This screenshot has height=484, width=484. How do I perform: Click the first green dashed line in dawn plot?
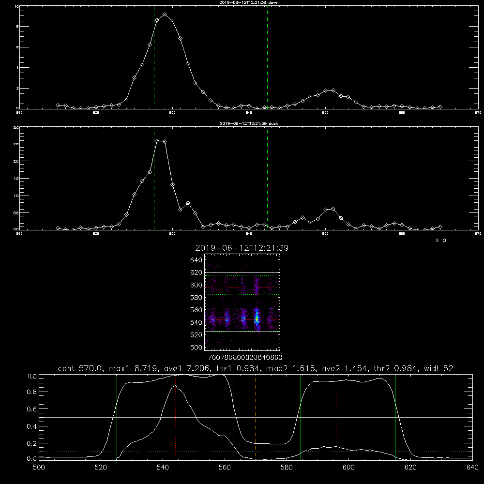pyautogui.click(x=154, y=57)
